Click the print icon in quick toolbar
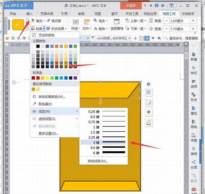Viewport: 205px width, 194px height. click(x=24, y=38)
